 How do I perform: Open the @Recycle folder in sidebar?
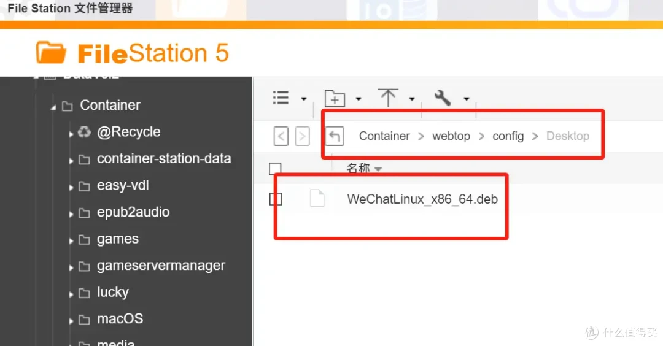[128, 132]
